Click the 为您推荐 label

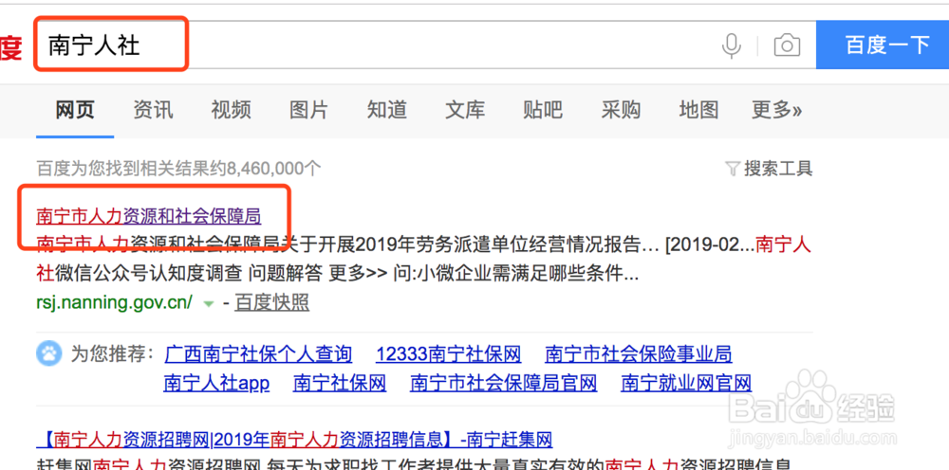tap(113, 353)
